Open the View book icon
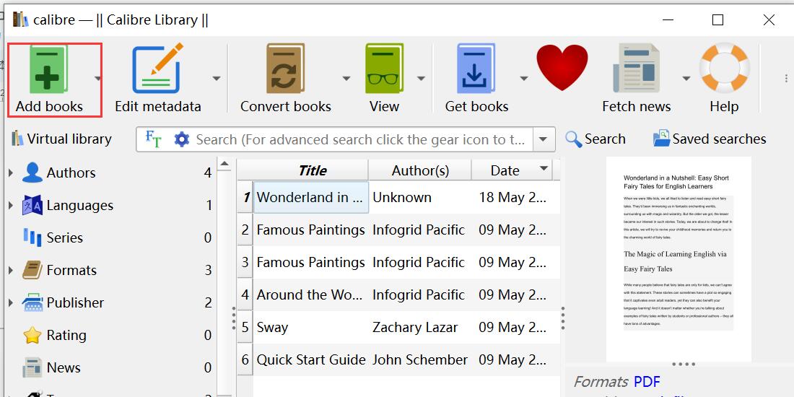Screen dimensions: 794x397 [x=384, y=69]
